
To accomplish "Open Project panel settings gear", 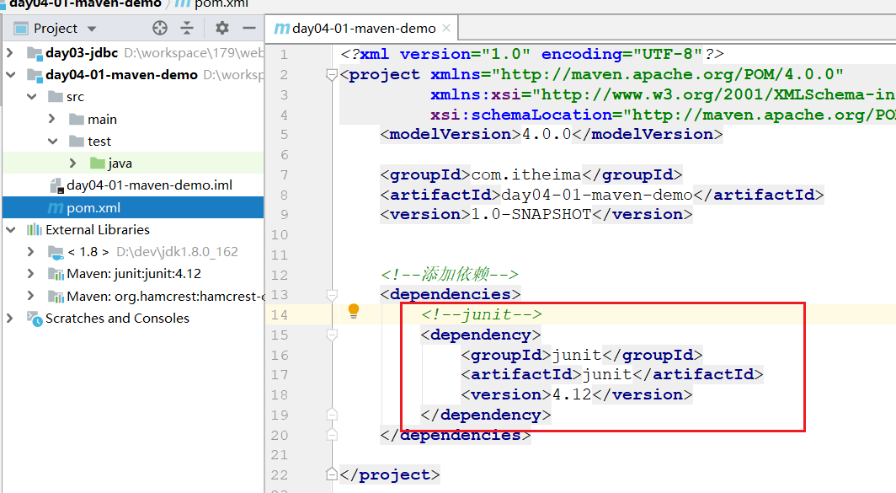I will tap(221, 28).
